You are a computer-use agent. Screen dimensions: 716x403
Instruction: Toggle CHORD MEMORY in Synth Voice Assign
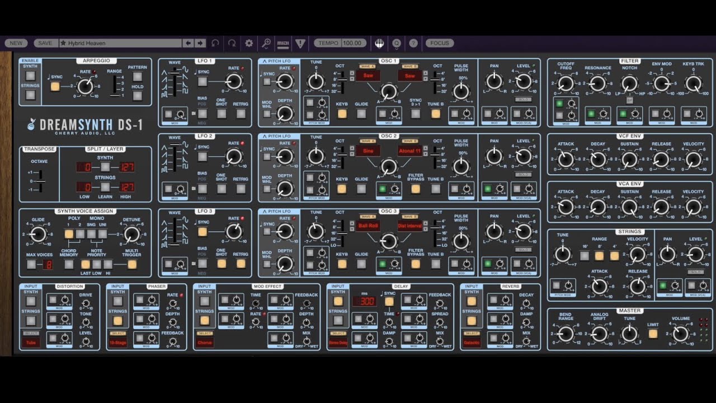tap(69, 264)
